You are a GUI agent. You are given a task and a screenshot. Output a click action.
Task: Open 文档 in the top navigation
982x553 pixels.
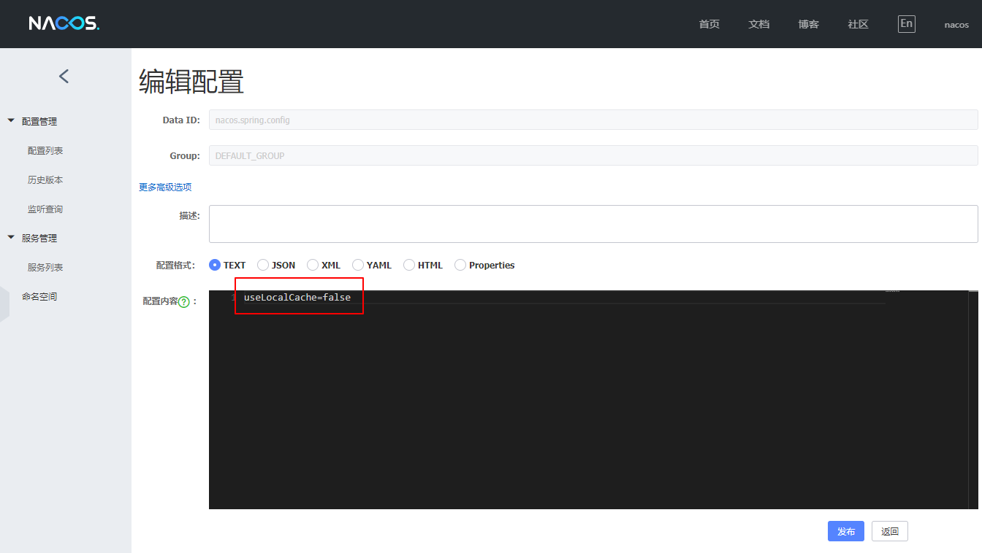tap(759, 24)
